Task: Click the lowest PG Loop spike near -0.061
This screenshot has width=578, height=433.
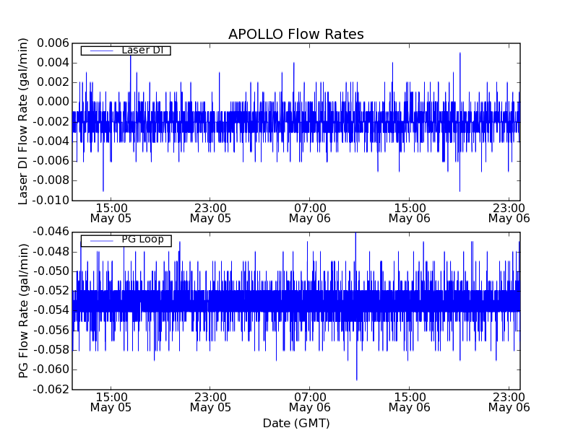Action: click(356, 378)
